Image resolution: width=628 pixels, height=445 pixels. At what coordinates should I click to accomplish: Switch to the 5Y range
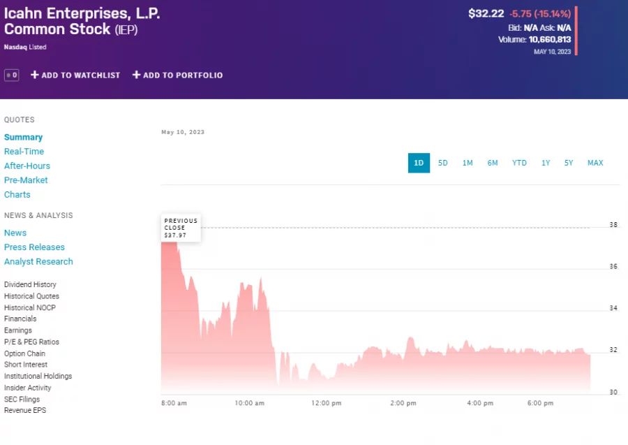(x=568, y=162)
